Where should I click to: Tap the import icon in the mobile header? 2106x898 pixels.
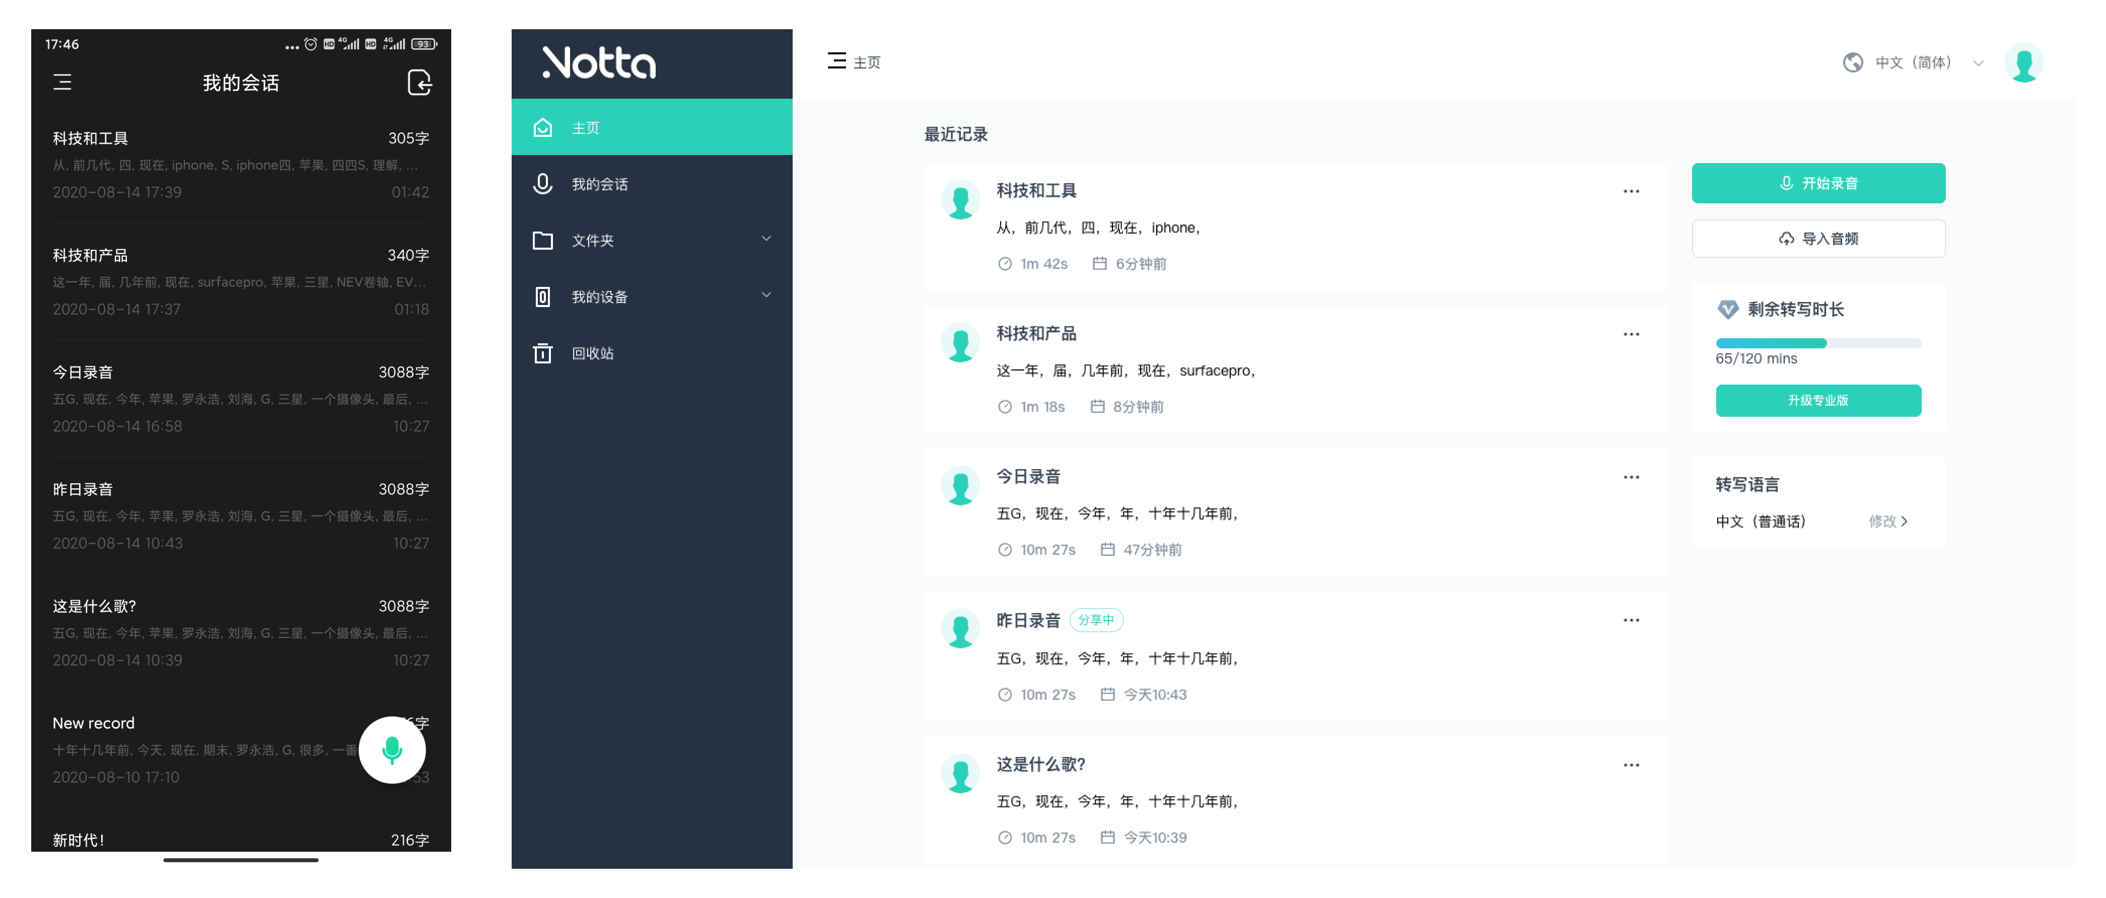coord(418,83)
